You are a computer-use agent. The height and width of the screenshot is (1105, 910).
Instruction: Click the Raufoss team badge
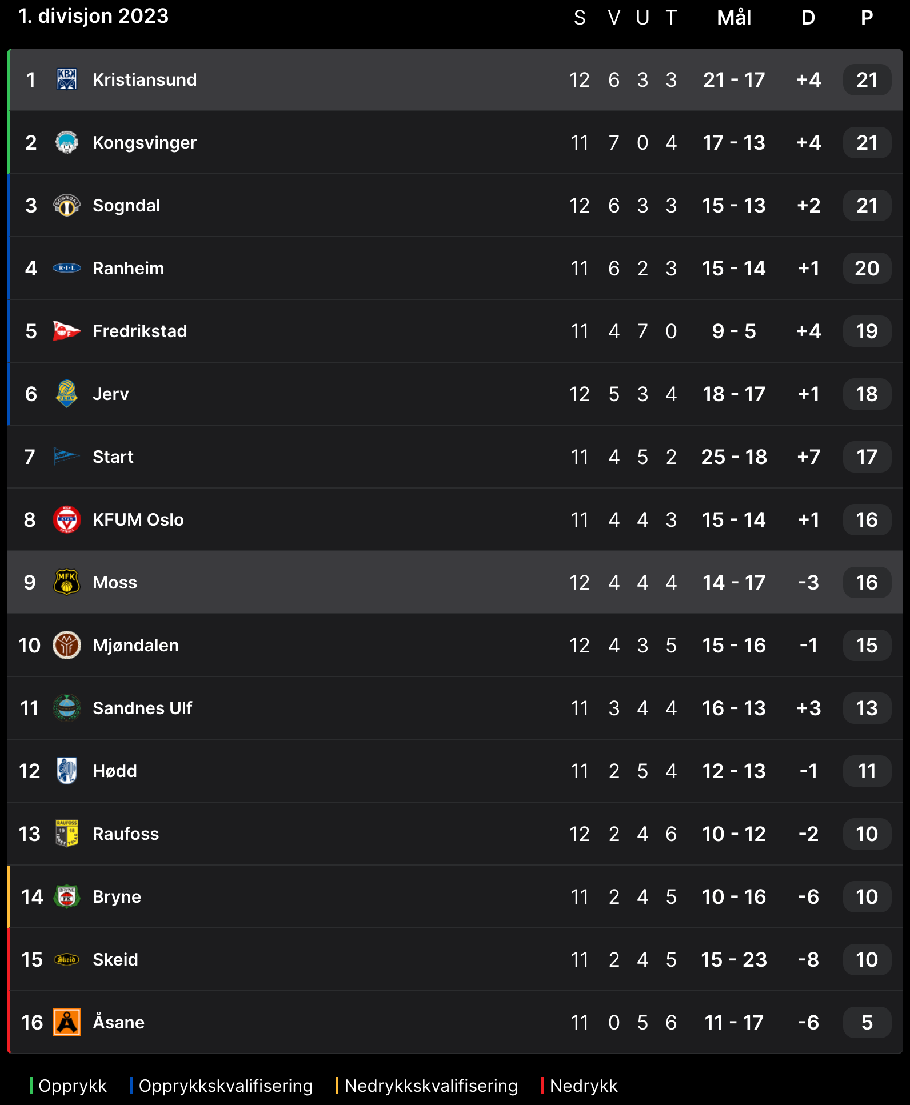click(x=67, y=834)
